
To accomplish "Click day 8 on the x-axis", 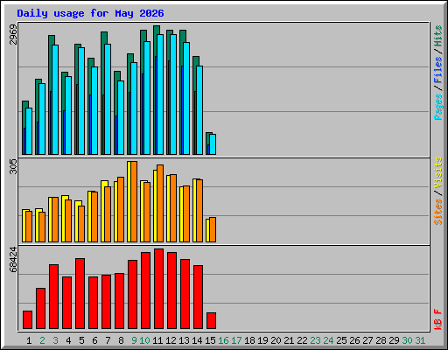I will 121,340.
